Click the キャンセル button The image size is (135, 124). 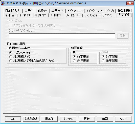[x=68, y=119]
